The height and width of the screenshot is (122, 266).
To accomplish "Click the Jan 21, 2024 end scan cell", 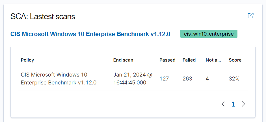I will click(133, 79).
